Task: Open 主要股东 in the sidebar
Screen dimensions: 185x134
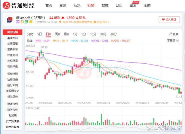Action: (12, 49)
